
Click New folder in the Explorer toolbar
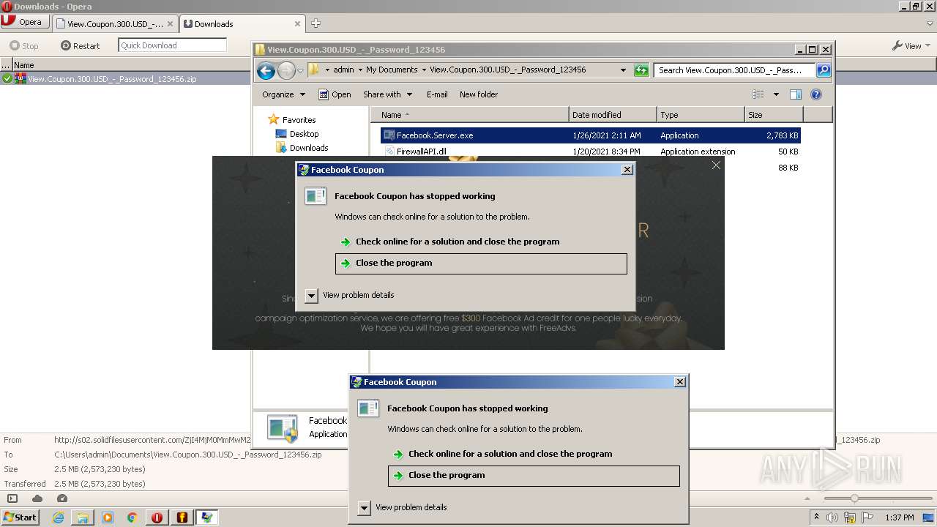[479, 94]
